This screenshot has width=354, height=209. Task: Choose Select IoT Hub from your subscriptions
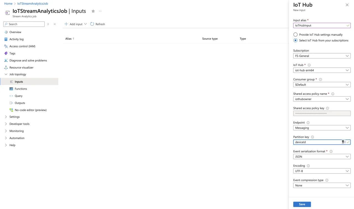[x=295, y=40]
